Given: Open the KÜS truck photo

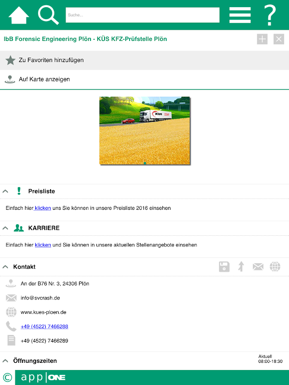Looking at the screenshot, I should [x=145, y=130].
